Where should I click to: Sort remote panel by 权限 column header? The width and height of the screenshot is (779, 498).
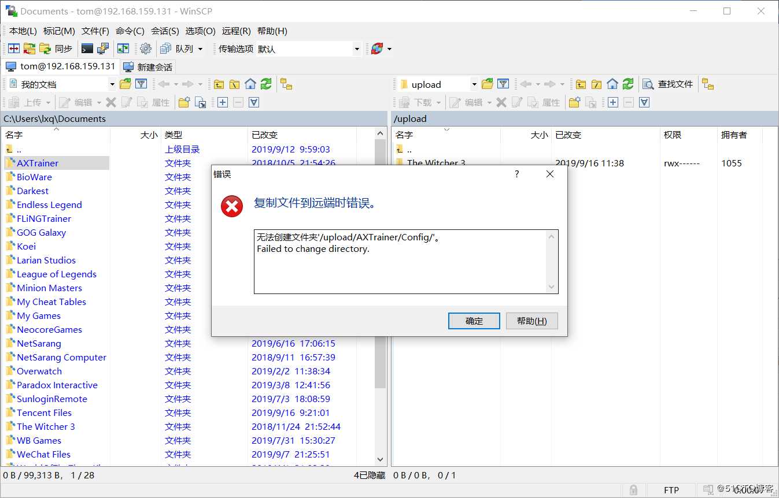click(688, 135)
